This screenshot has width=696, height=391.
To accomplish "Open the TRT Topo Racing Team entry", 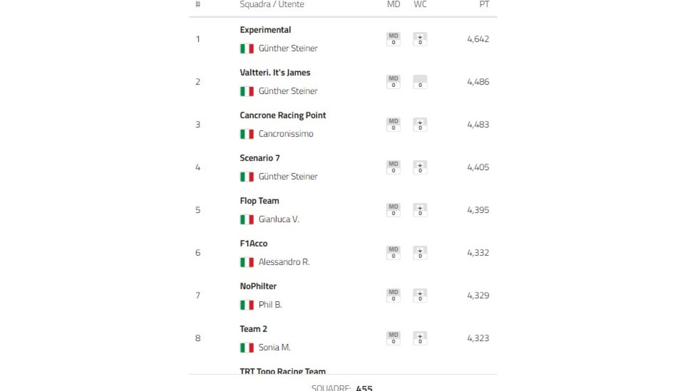I will [283, 371].
